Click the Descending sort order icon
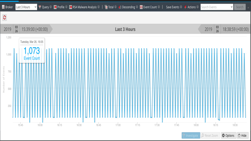251x141 pixels. click(x=120, y=7)
